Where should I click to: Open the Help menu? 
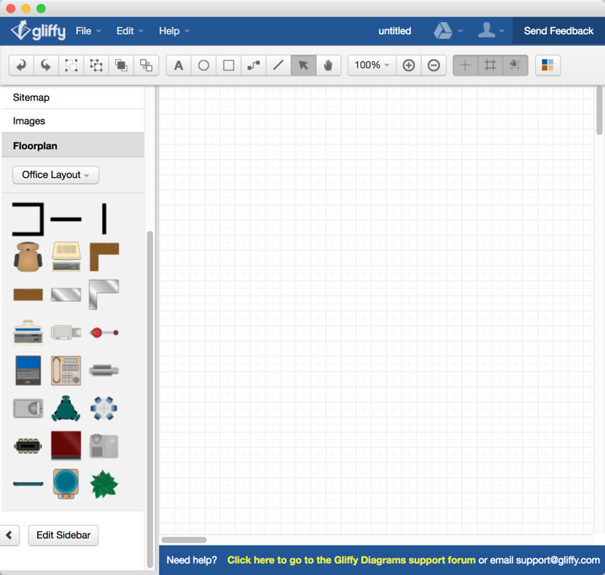(174, 31)
